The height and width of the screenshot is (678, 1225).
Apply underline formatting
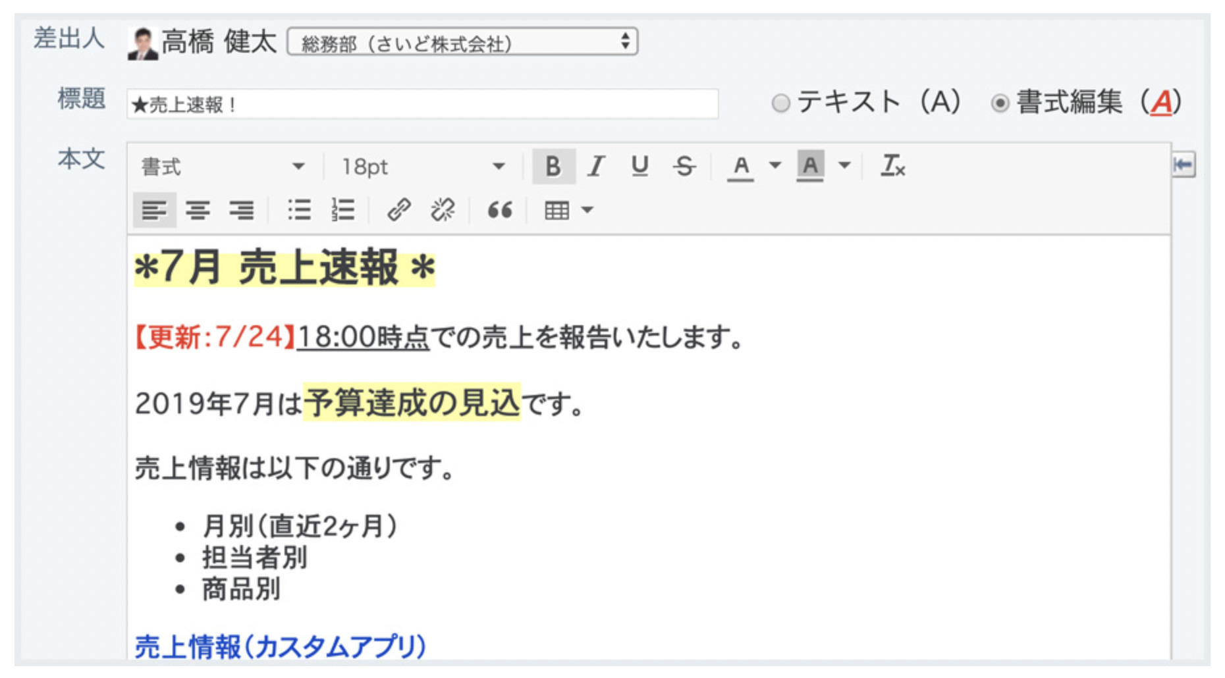click(640, 167)
